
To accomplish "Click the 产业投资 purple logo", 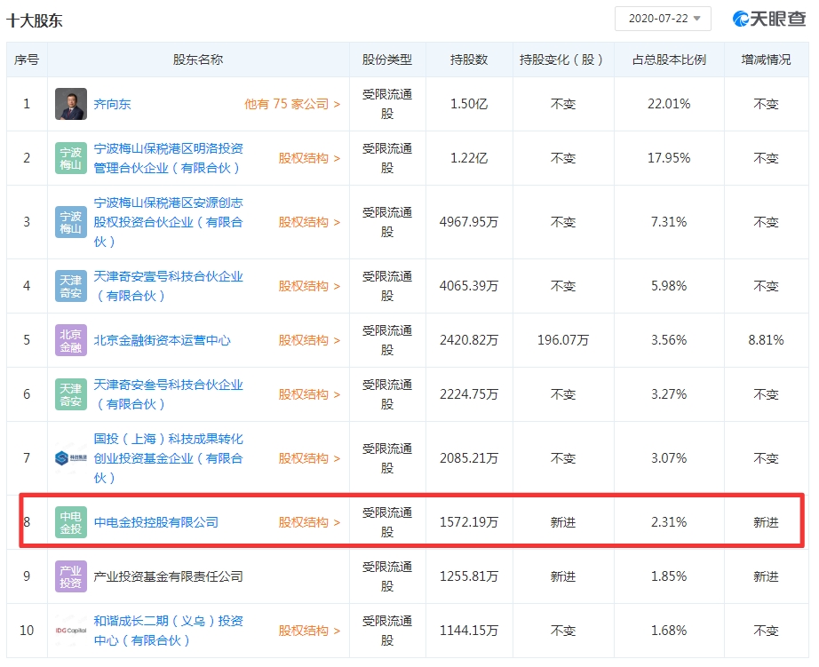I will (71, 576).
